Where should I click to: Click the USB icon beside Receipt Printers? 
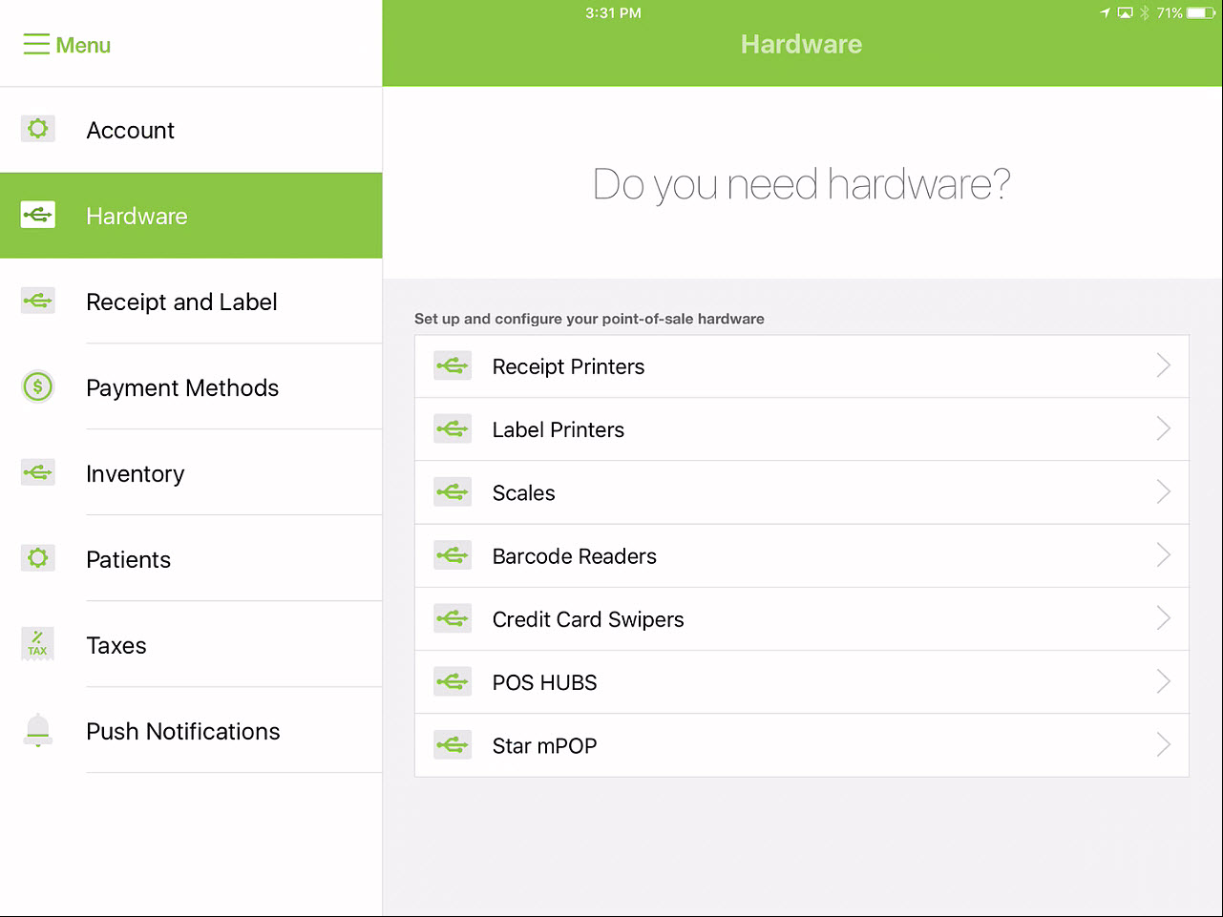click(453, 365)
